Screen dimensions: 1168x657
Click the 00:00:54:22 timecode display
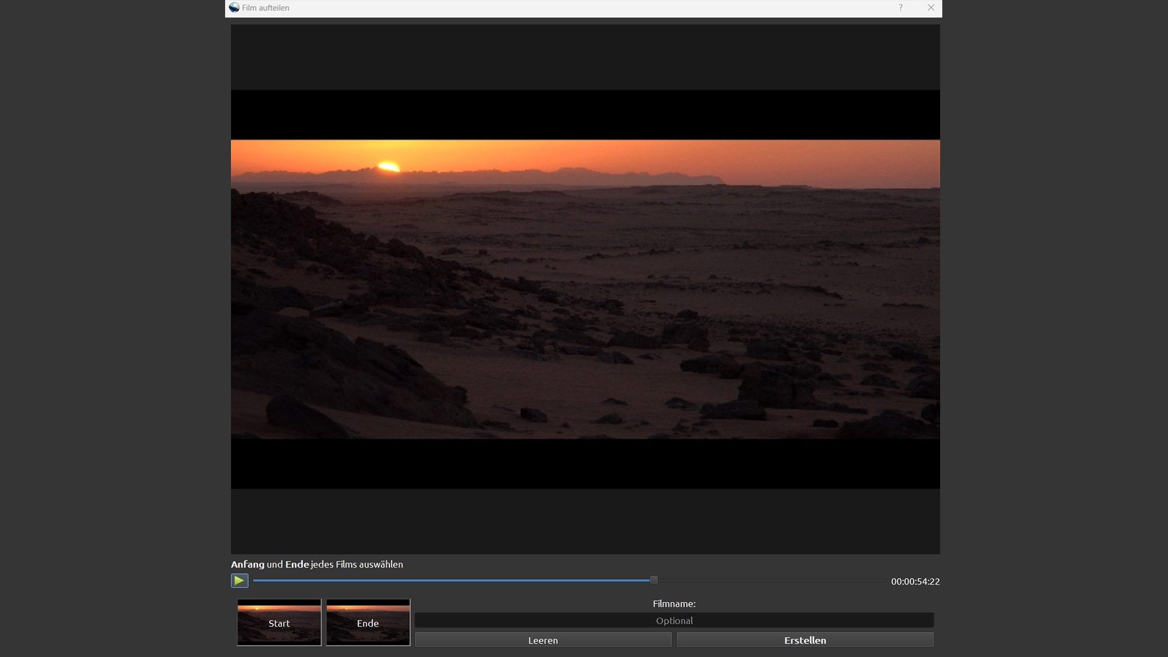[x=915, y=582]
